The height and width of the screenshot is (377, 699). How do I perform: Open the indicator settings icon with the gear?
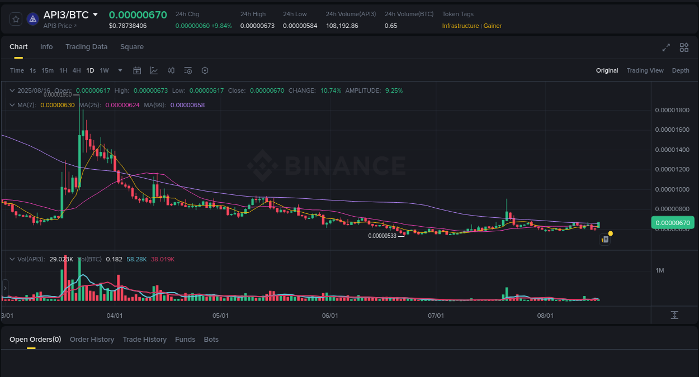click(x=188, y=70)
